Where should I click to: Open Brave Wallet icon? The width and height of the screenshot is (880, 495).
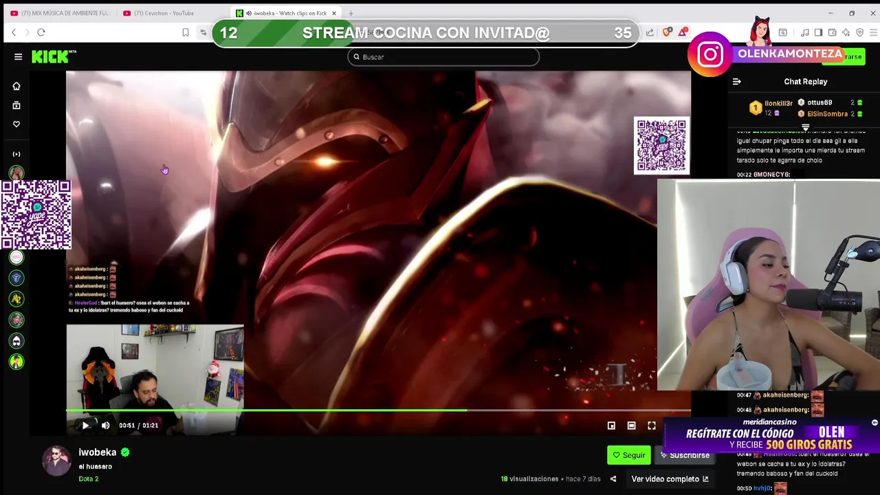coord(833,32)
